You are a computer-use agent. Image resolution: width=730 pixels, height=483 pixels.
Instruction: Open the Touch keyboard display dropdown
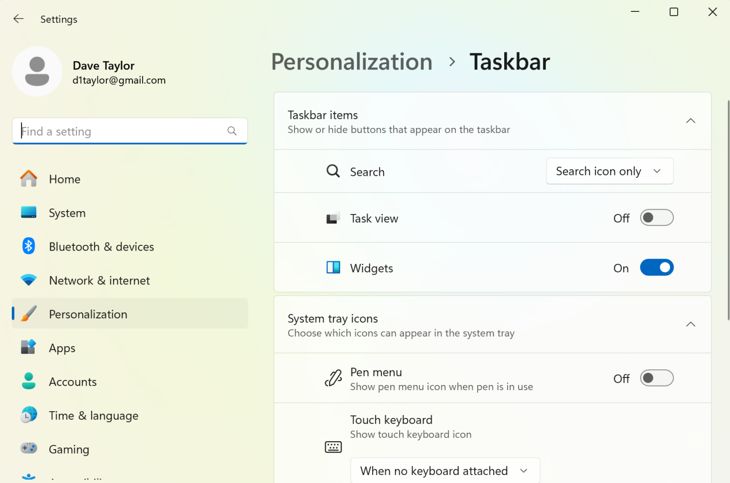point(445,470)
